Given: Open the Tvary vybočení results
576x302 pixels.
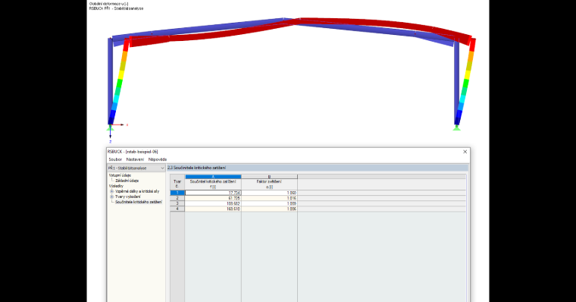Looking at the screenshot, I should tap(127, 197).
